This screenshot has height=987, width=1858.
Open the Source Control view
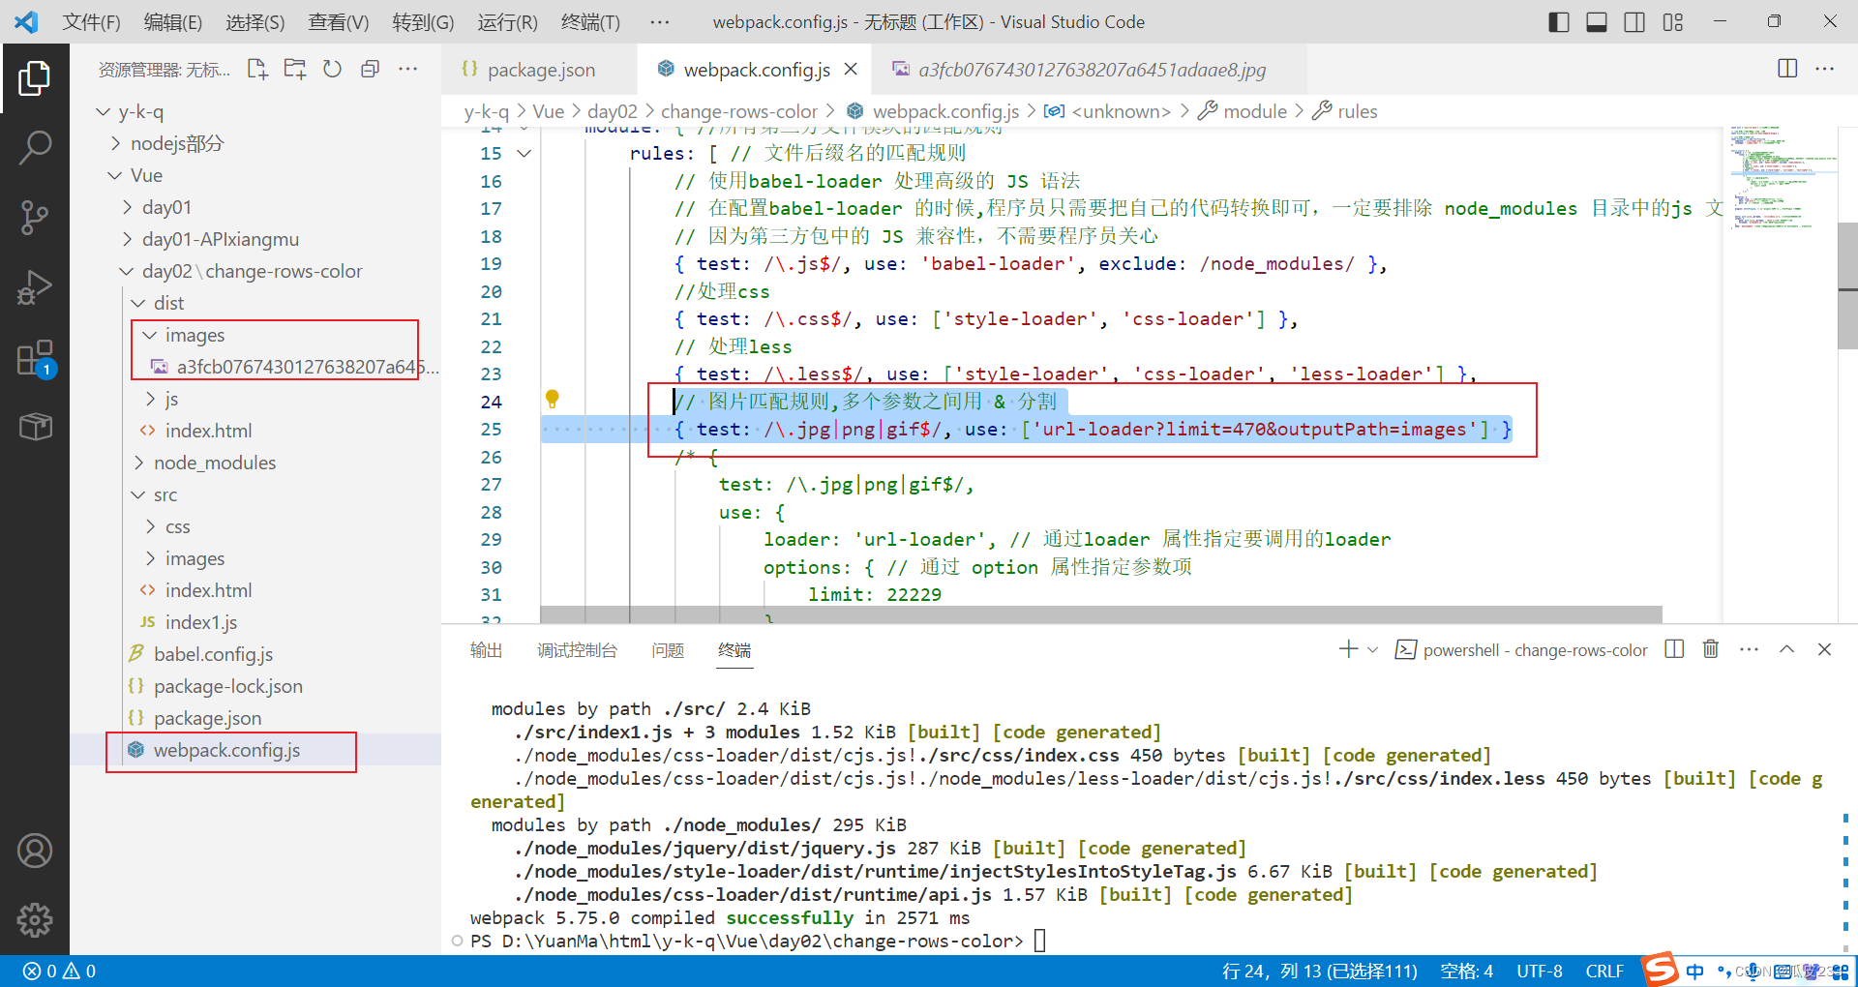click(x=35, y=217)
